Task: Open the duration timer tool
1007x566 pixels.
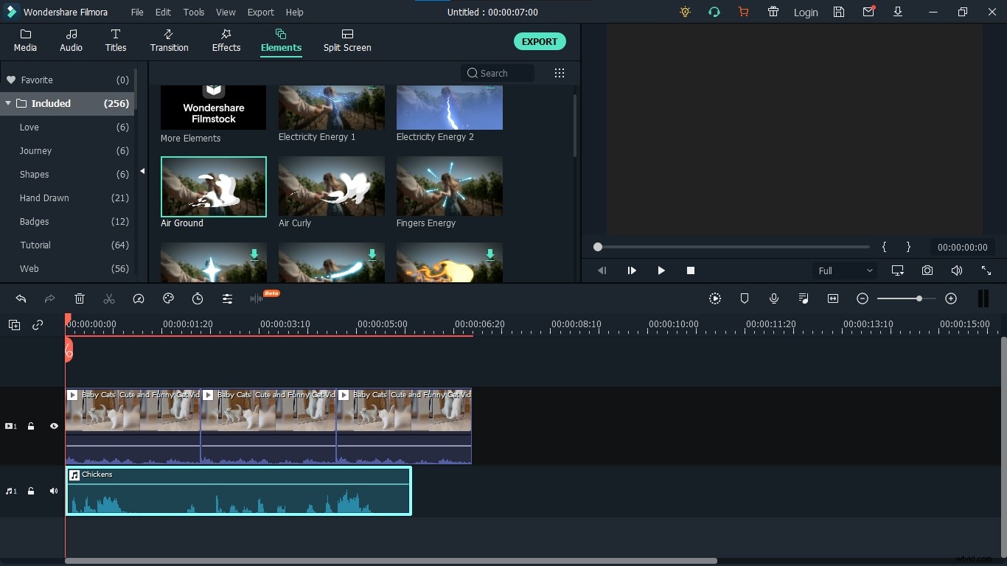Action: click(x=198, y=299)
